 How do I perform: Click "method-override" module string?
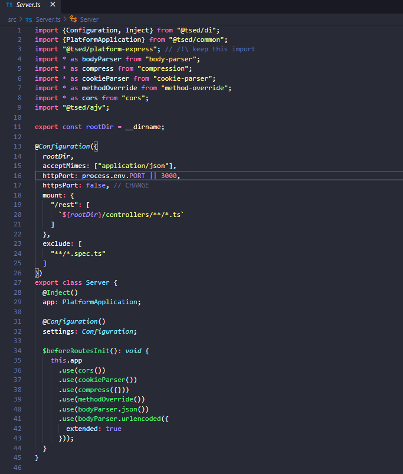(194, 88)
